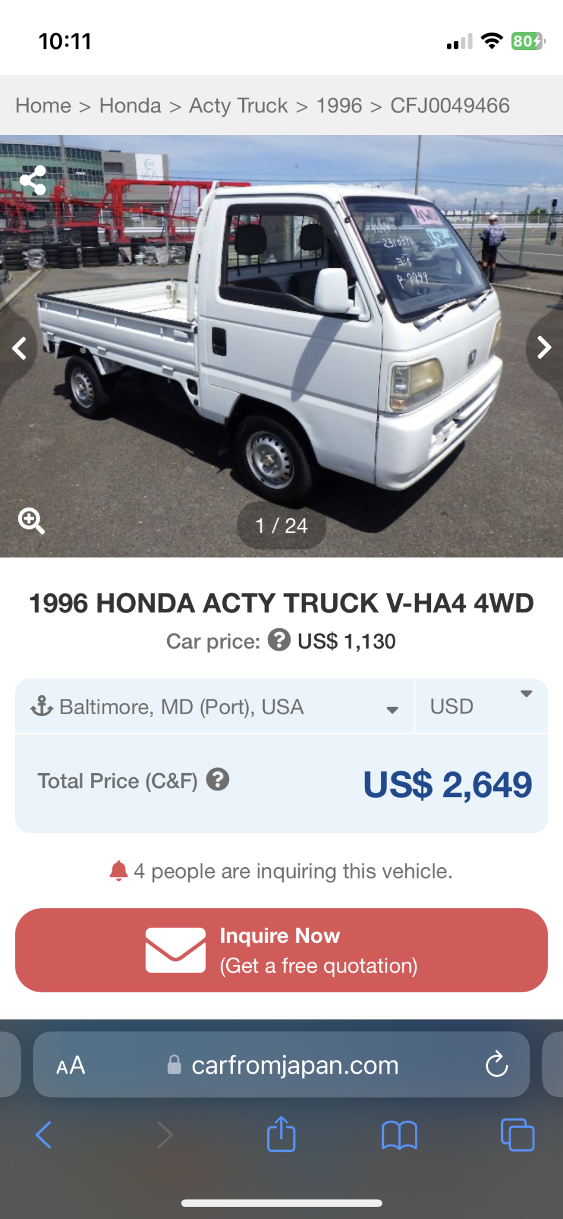Tap the share icon on the photo

tap(33, 180)
